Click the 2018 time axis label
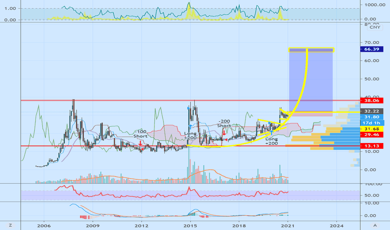The image size is (390, 230). pos(239,226)
